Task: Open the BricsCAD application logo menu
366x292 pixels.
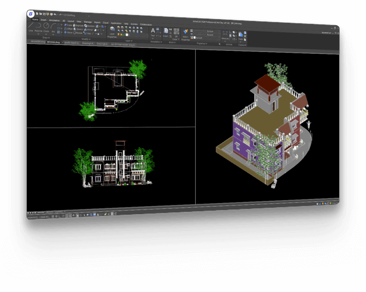Action: pos(31,13)
